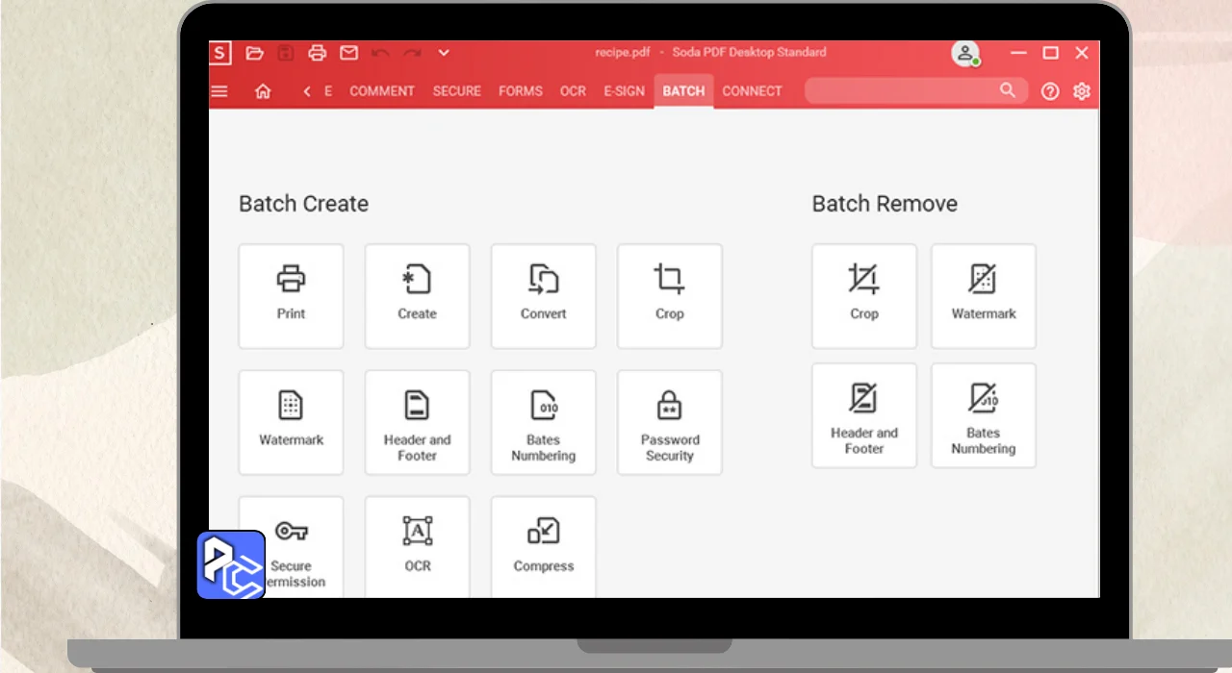Open Batch Create Bates Numbering tile
1232x673 pixels.
543,422
